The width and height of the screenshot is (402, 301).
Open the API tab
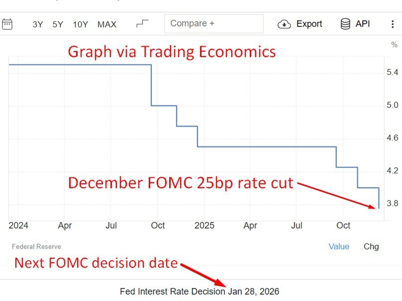(362, 24)
